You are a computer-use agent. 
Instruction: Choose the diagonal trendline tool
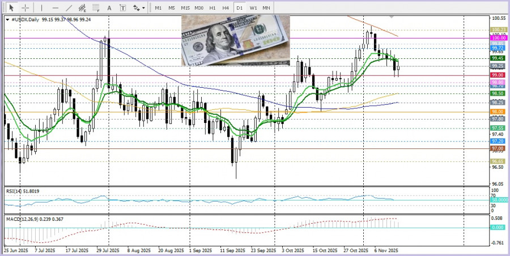click(69, 8)
